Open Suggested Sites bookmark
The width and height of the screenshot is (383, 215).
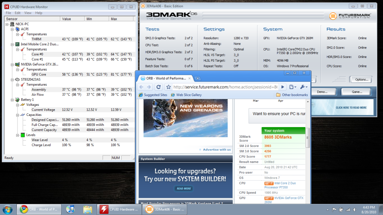tap(153, 95)
